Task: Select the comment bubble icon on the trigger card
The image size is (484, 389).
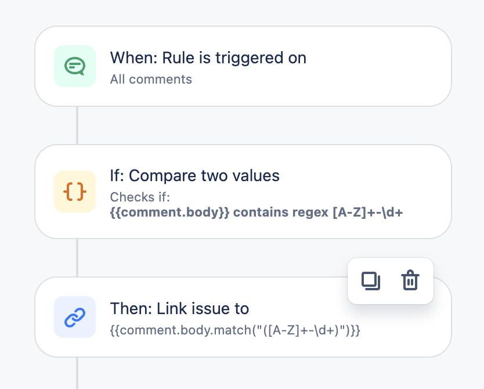Action: pyautogui.click(x=74, y=66)
